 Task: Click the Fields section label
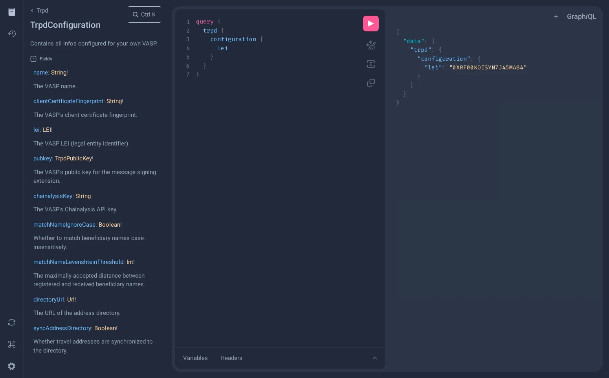coord(46,59)
